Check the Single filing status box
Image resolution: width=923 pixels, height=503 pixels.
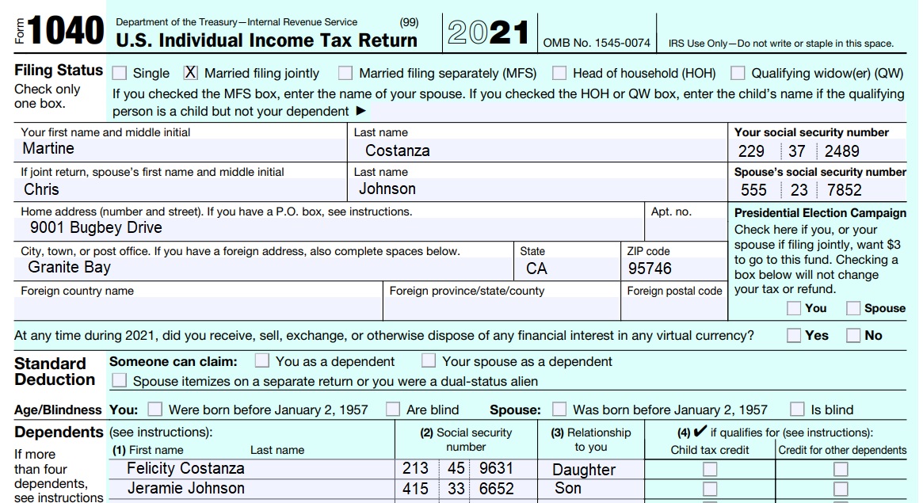click(120, 72)
